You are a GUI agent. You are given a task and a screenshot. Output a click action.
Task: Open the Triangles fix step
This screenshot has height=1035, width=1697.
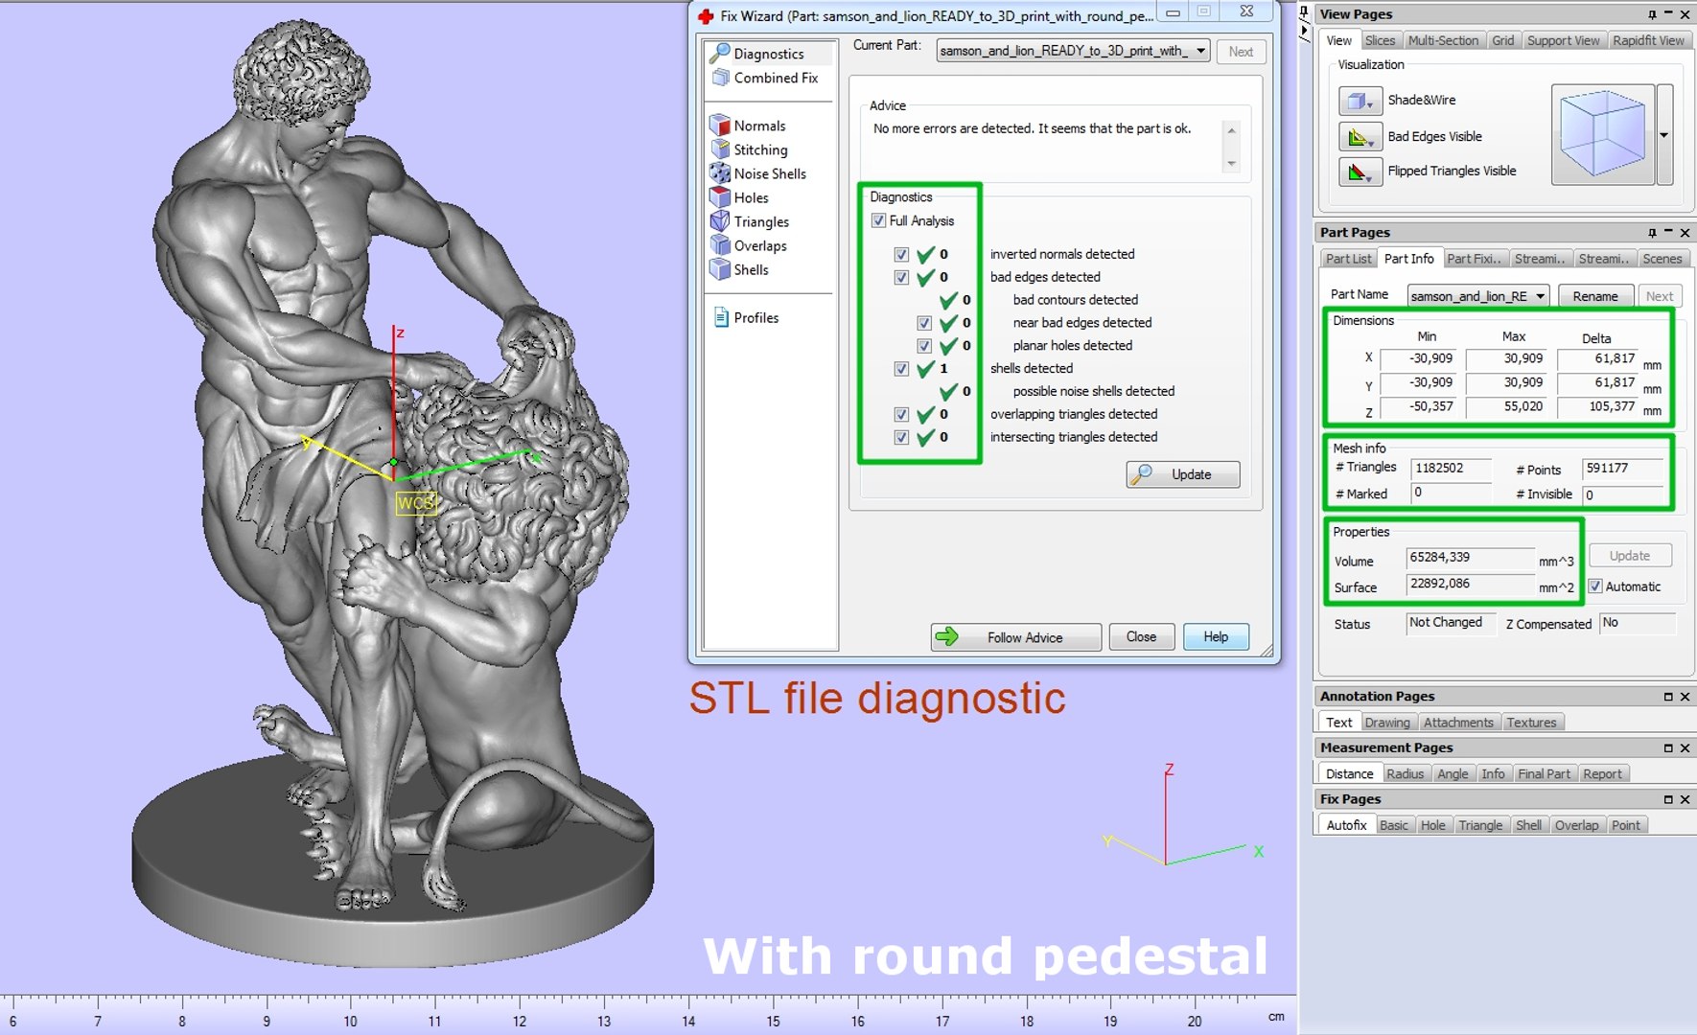tap(760, 221)
